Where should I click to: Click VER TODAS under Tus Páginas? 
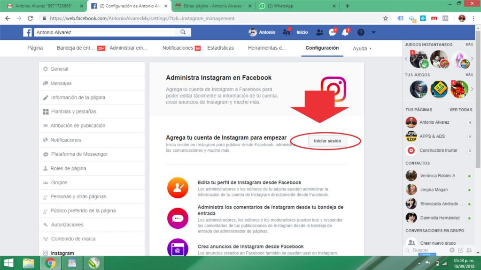(461, 110)
